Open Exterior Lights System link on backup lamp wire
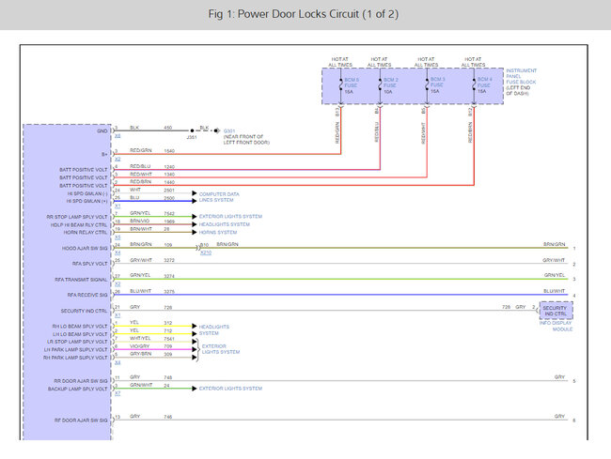The height and width of the screenshot is (459, 611). [231, 388]
